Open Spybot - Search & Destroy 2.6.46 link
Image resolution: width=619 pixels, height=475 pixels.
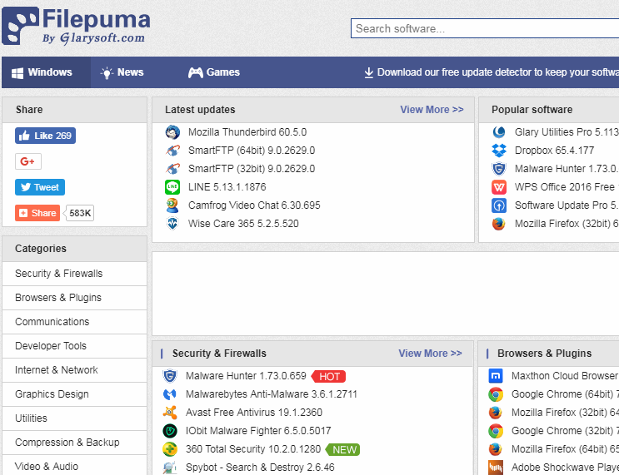(x=260, y=468)
